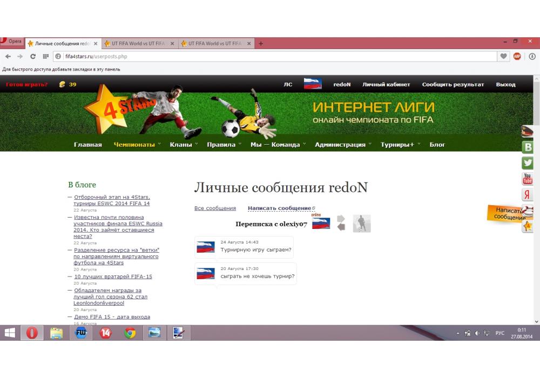Click the coins balance 39

[68, 84]
